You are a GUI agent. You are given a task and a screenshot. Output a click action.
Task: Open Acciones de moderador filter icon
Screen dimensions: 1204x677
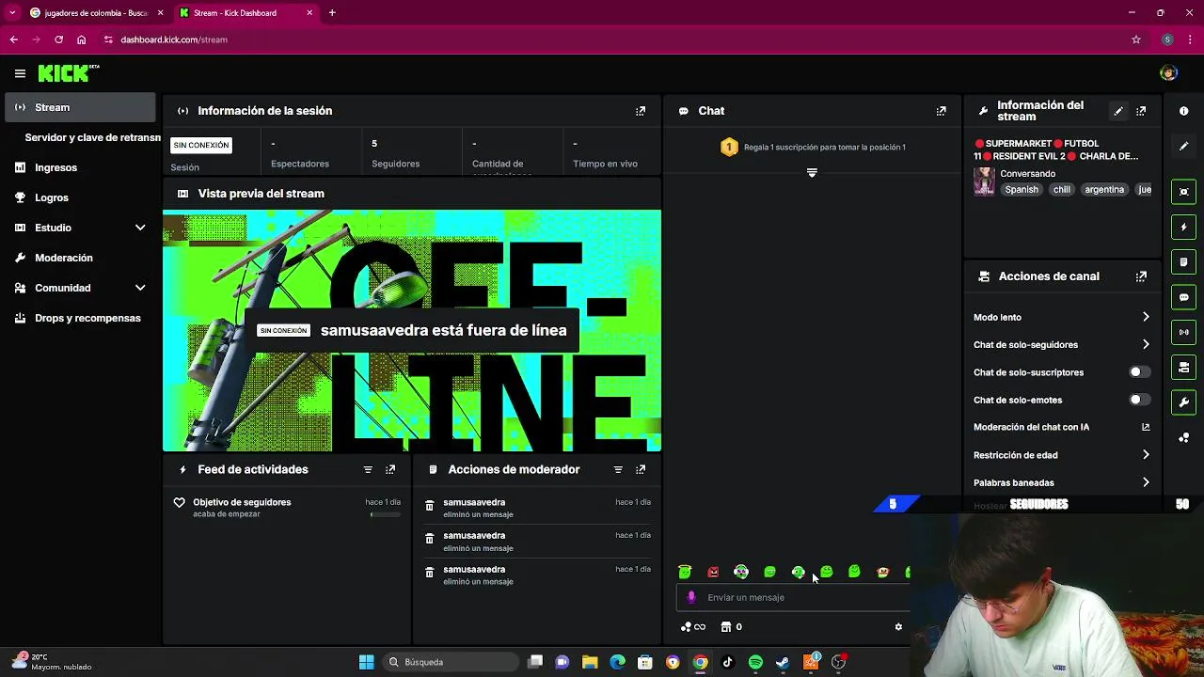click(618, 469)
